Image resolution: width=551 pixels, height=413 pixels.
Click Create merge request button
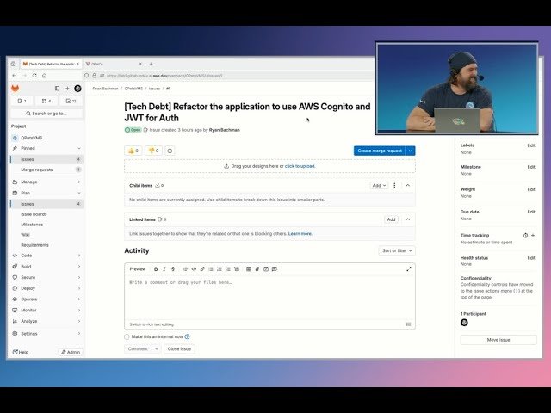pos(380,151)
